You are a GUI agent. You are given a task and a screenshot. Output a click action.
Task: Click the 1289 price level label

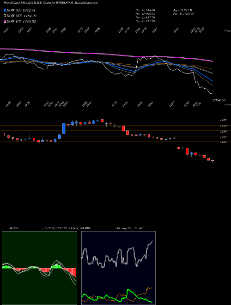tap(223, 132)
